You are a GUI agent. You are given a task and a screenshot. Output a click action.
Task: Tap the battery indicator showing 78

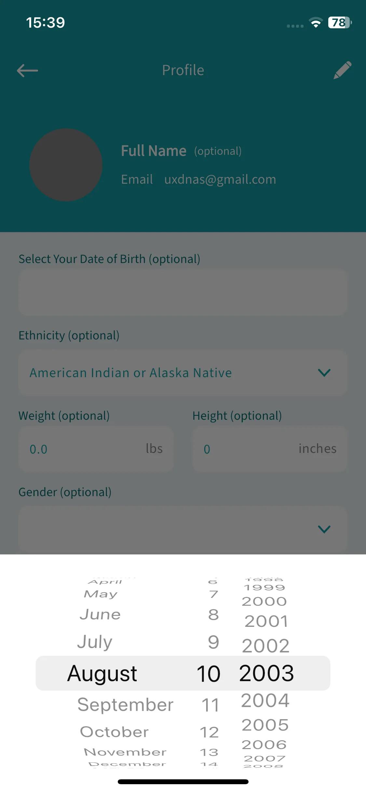[340, 22]
